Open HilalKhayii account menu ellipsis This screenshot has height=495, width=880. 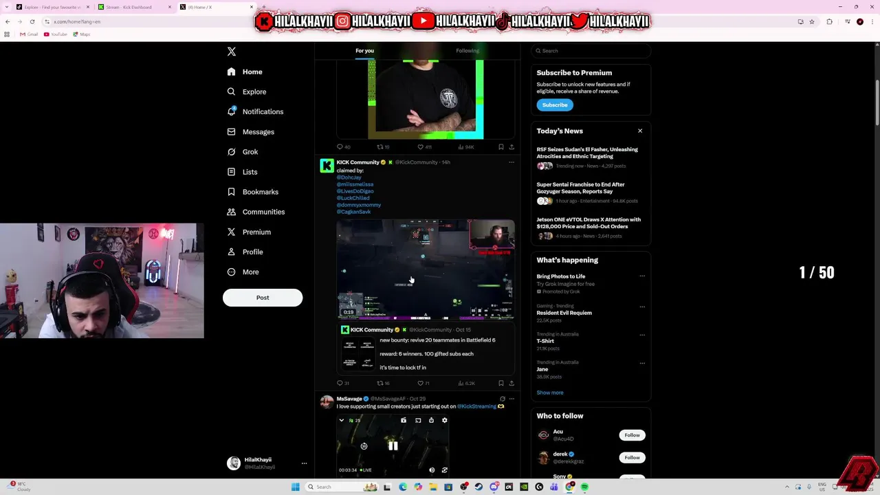[304, 463]
